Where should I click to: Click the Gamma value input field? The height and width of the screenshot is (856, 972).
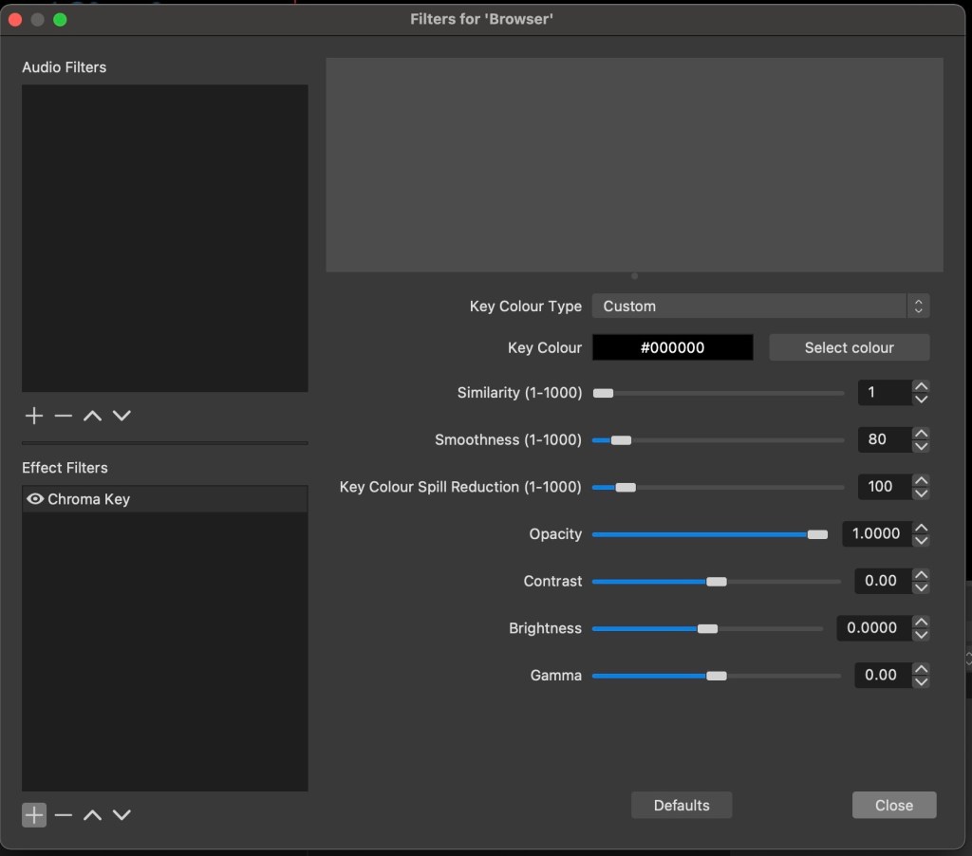click(882, 676)
